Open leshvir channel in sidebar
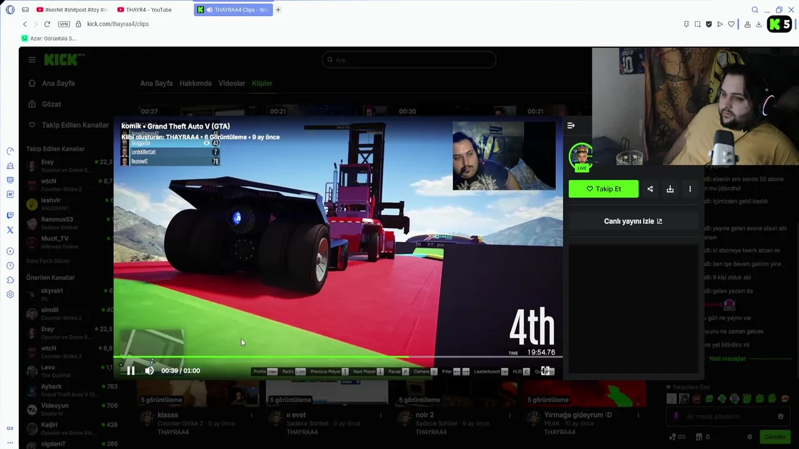The height and width of the screenshot is (449, 799). 70,204
